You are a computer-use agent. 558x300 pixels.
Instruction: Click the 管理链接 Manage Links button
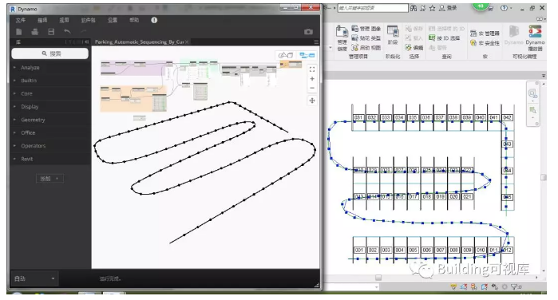(342, 38)
